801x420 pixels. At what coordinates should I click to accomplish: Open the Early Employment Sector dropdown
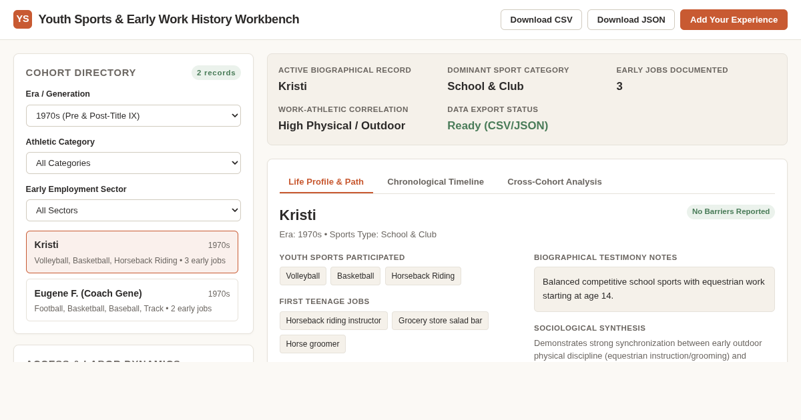click(133, 210)
